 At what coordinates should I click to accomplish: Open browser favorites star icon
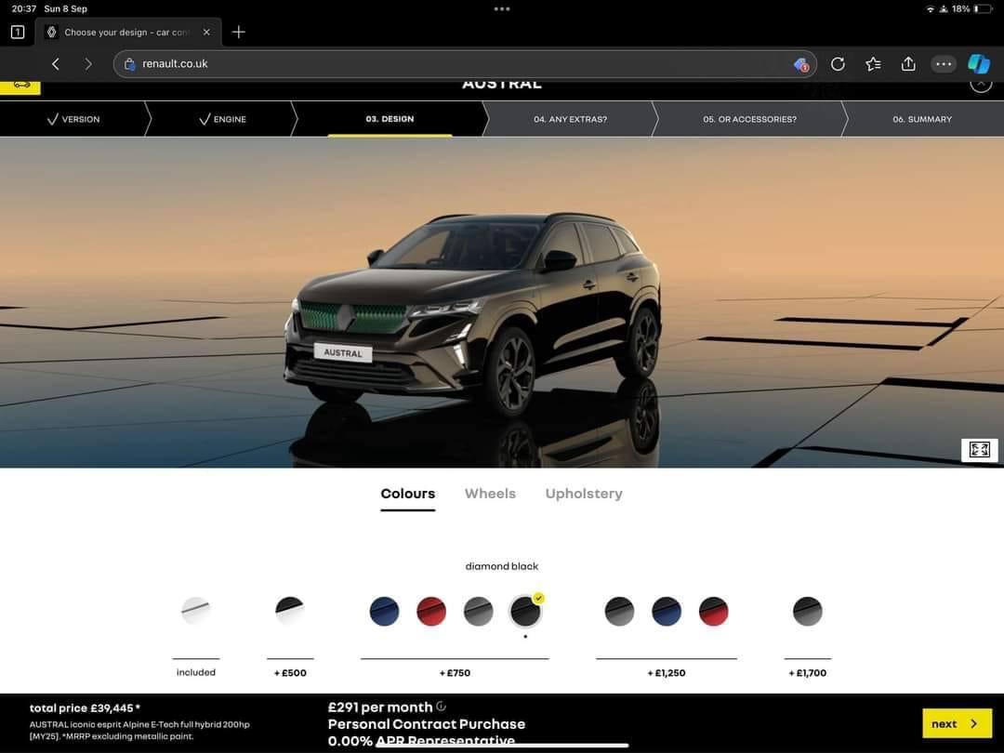pyautogui.click(x=873, y=64)
